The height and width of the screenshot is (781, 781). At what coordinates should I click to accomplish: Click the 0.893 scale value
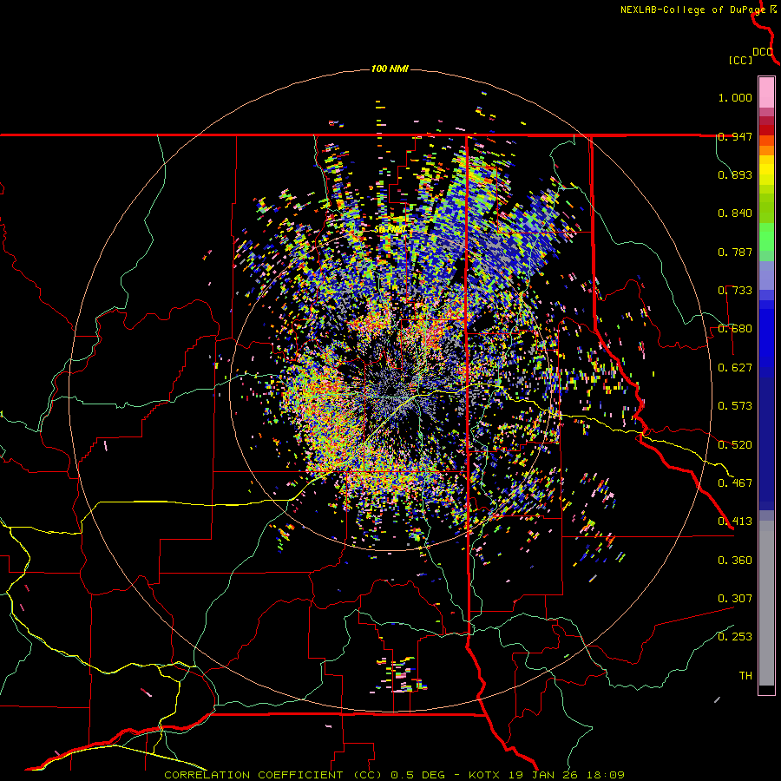(x=735, y=174)
